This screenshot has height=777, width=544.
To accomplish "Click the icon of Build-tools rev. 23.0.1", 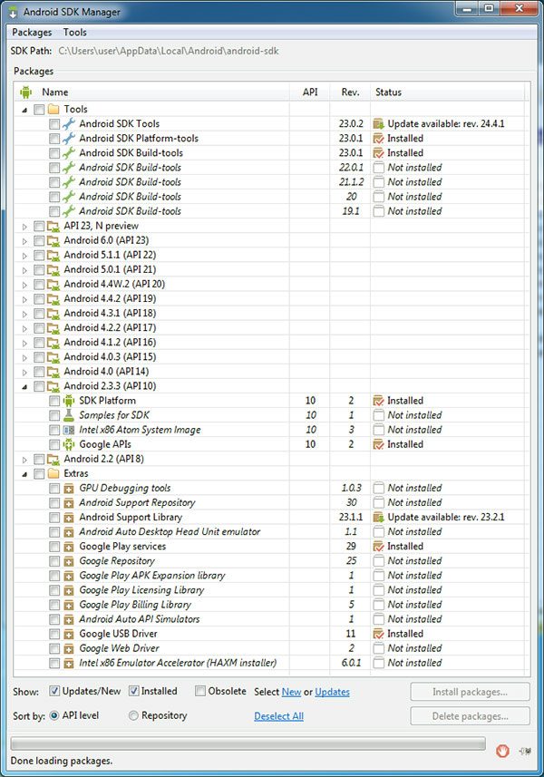I will click(69, 153).
